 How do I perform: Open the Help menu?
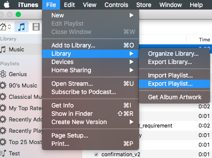click(x=196, y=5)
